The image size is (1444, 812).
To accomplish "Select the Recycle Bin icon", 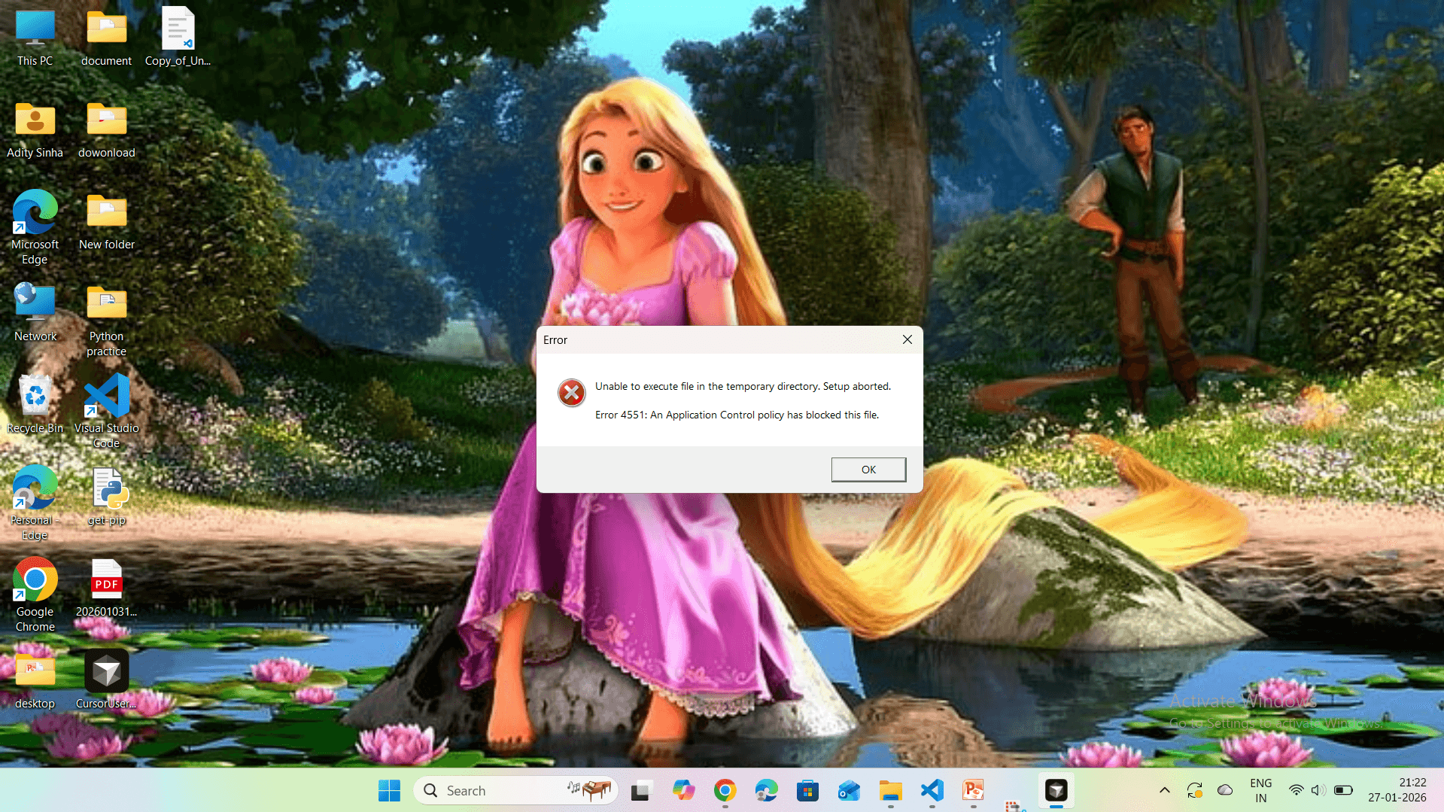I will (x=35, y=397).
